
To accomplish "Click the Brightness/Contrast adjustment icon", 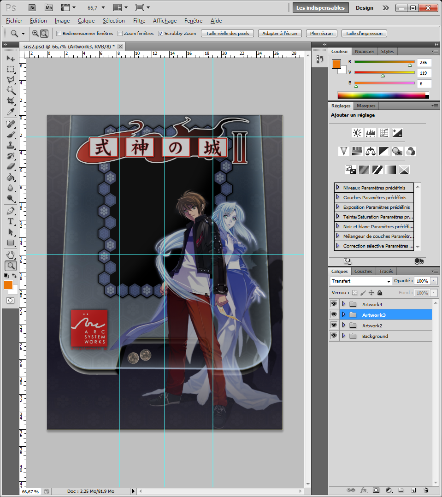I will (357, 133).
